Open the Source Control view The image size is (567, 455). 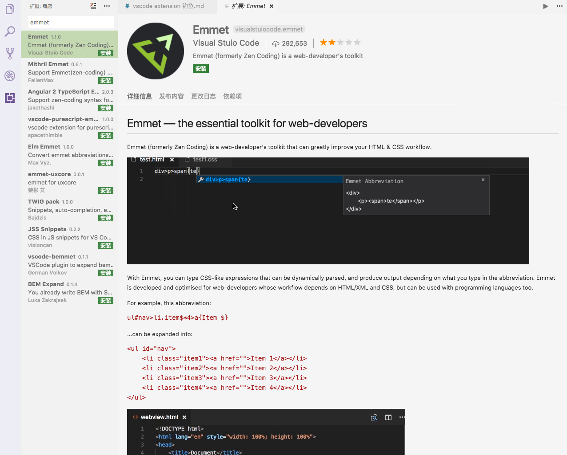coord(10,54)
